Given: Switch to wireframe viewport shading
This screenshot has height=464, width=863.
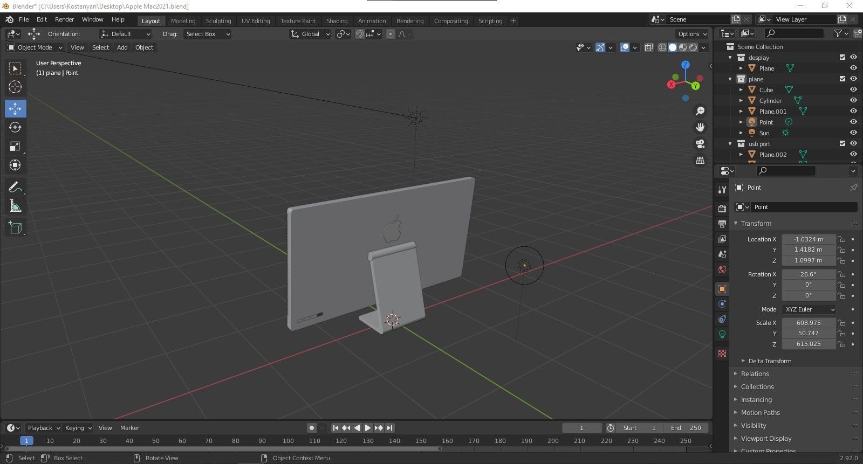Looking at the screenshot, I should point(662,47).
